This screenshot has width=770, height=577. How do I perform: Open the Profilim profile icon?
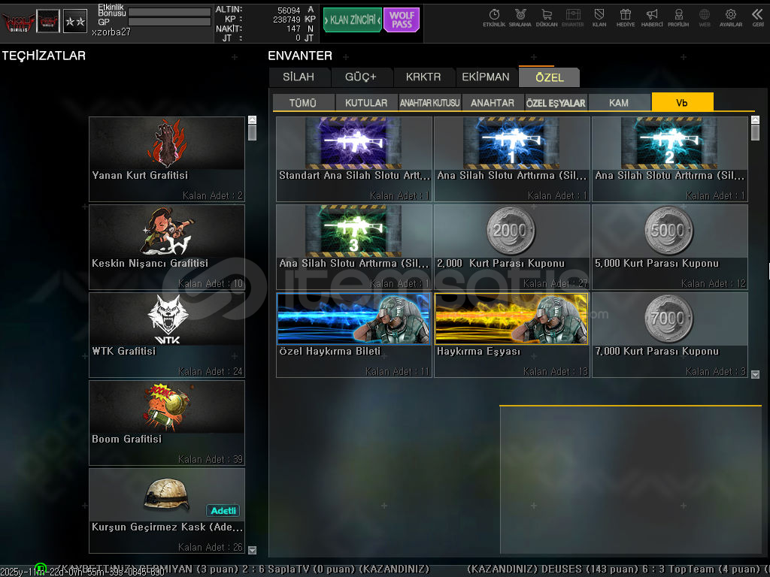[x=678, y=18]
